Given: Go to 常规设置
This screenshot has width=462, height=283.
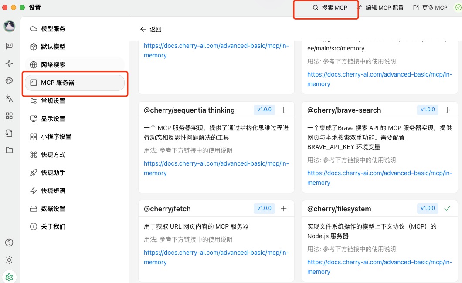Looking at the screenshot, I should (x=75, y=101).
